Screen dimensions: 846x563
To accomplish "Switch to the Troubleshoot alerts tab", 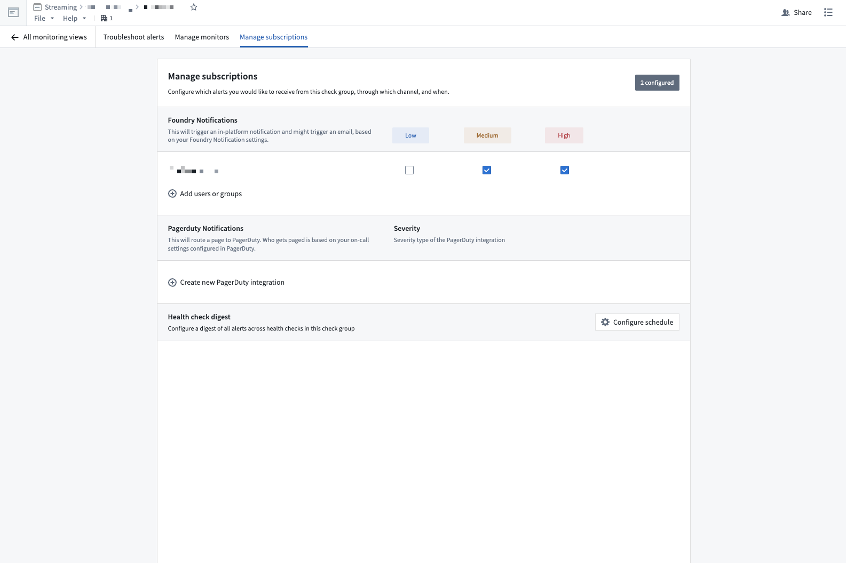I will click(134, 37).
